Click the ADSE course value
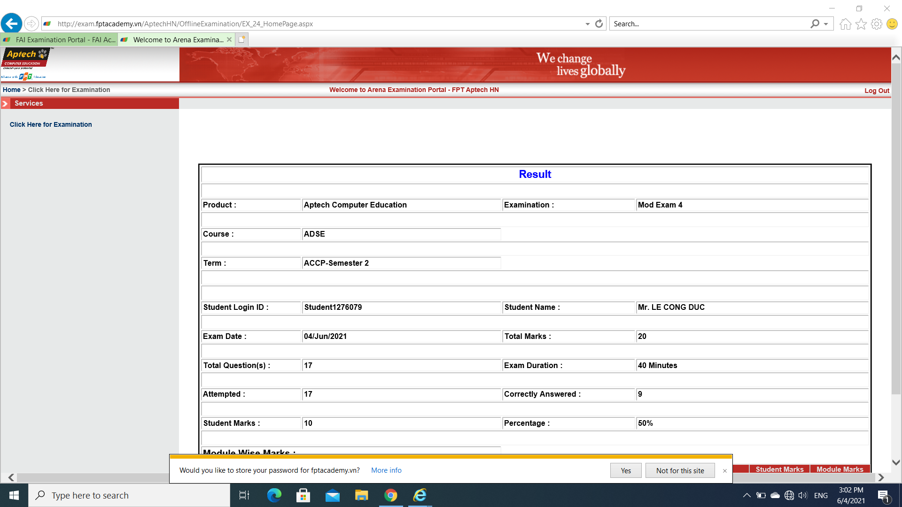The height and width of the screenshot is (507, 902). point(314,234)
